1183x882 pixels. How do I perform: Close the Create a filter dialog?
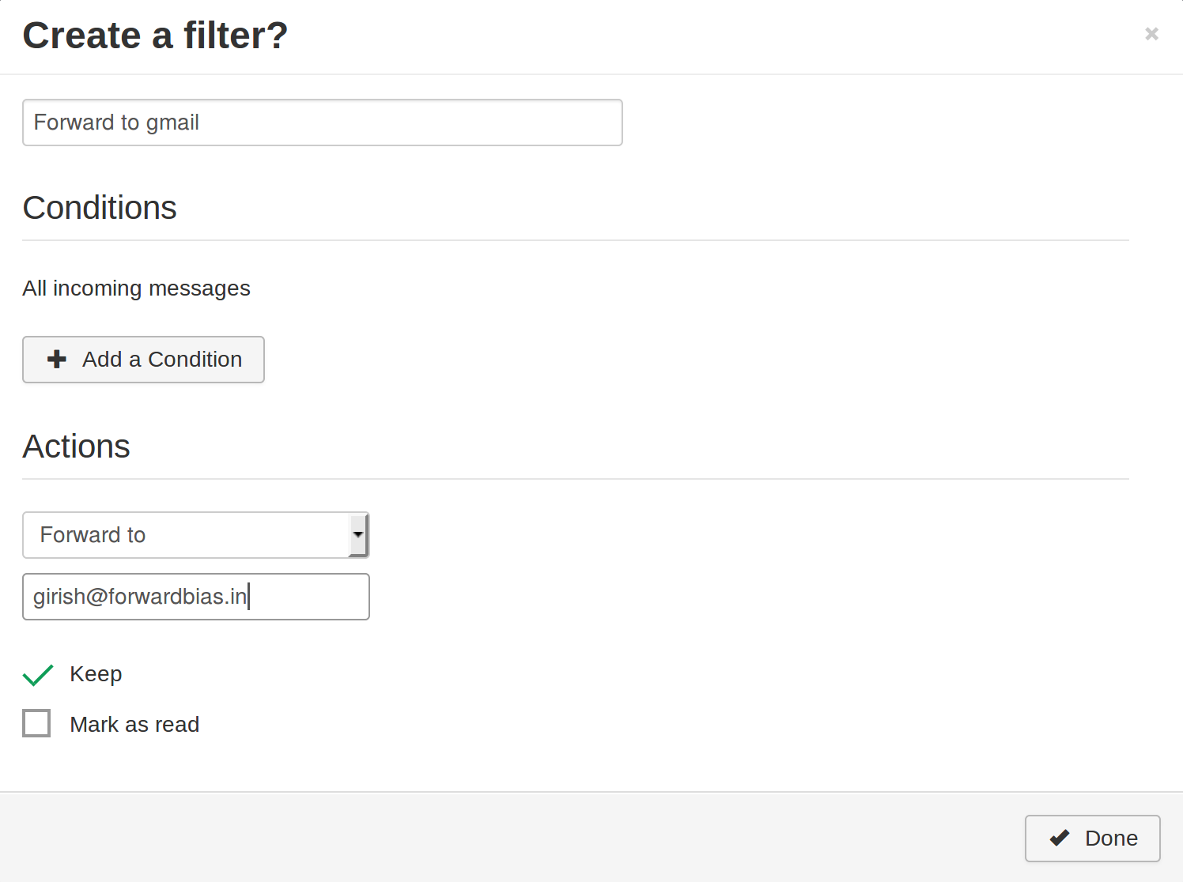click(x=1151, y=34)
